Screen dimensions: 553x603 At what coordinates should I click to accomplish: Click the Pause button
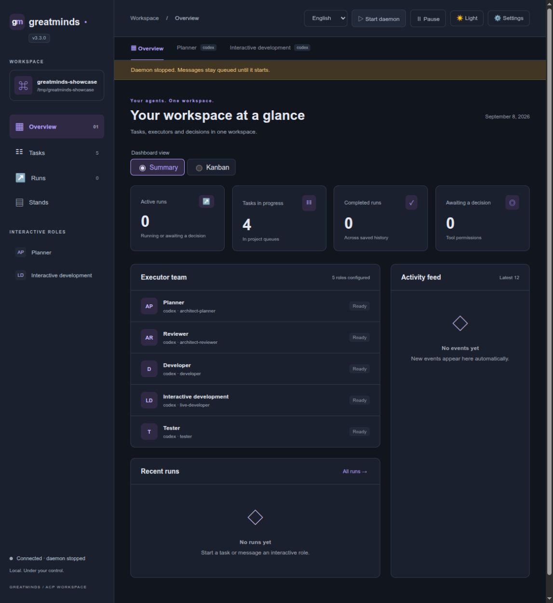point(428,19)
